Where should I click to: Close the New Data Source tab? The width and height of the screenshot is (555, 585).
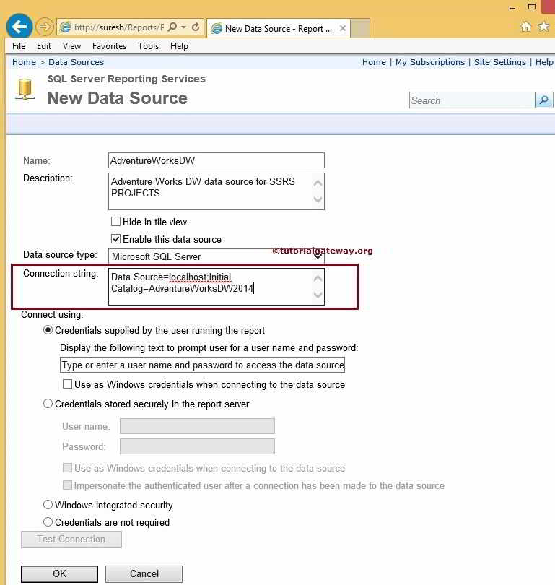click(343, 28)
